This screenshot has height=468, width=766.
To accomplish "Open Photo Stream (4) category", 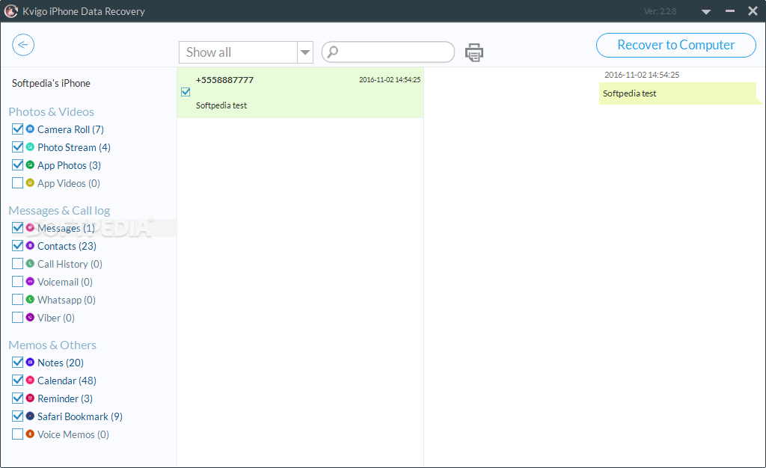I will click(74, 147).
